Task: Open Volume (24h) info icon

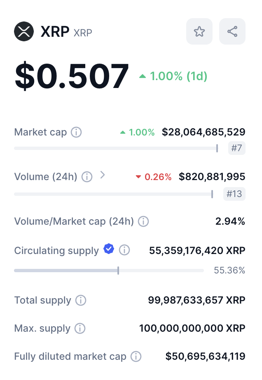Action: point(87,177)
